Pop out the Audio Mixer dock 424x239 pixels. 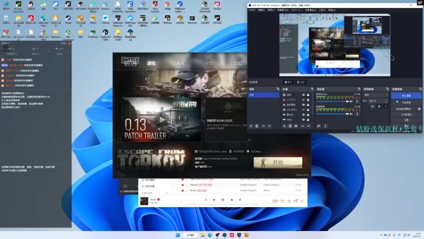359,89
